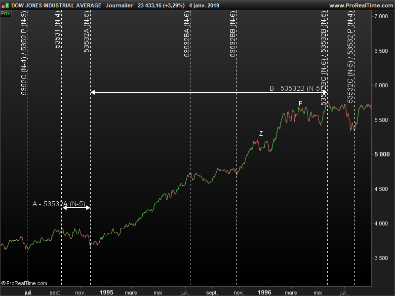This screenshot has width=395, height=296.
Task: Select the 53532BB (N-6) vertical line label
Action: (233, 34)
